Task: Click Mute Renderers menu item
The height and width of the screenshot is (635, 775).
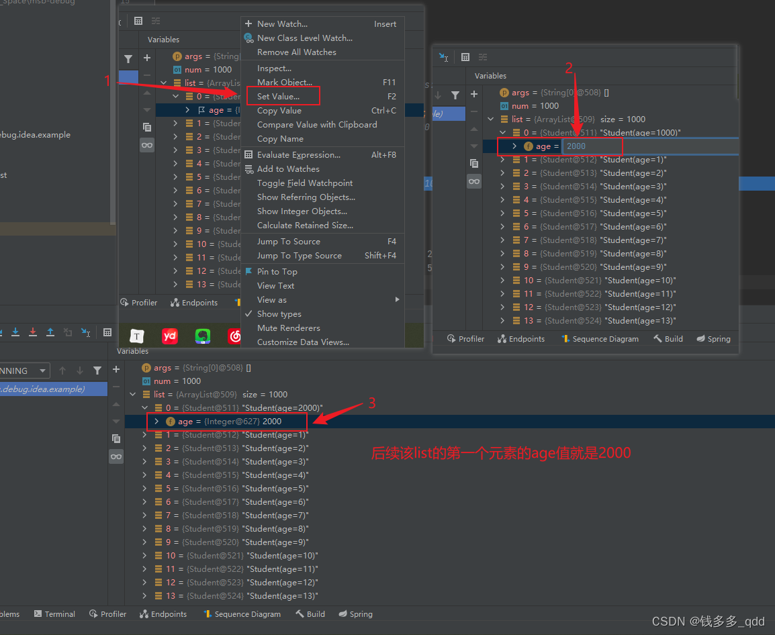Action: [x=289, y=328]
